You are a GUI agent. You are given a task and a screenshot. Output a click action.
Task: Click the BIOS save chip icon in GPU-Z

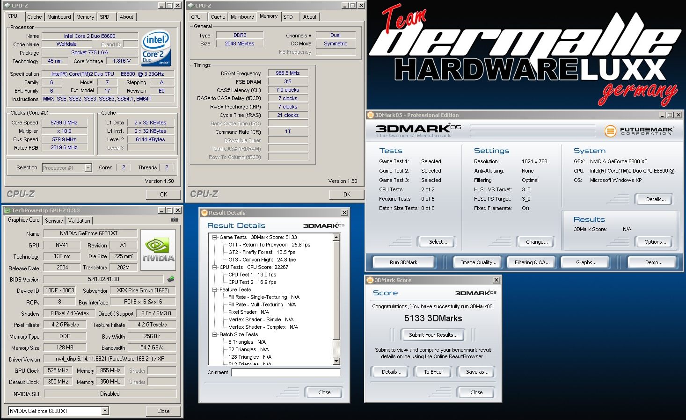pos(171,279)
